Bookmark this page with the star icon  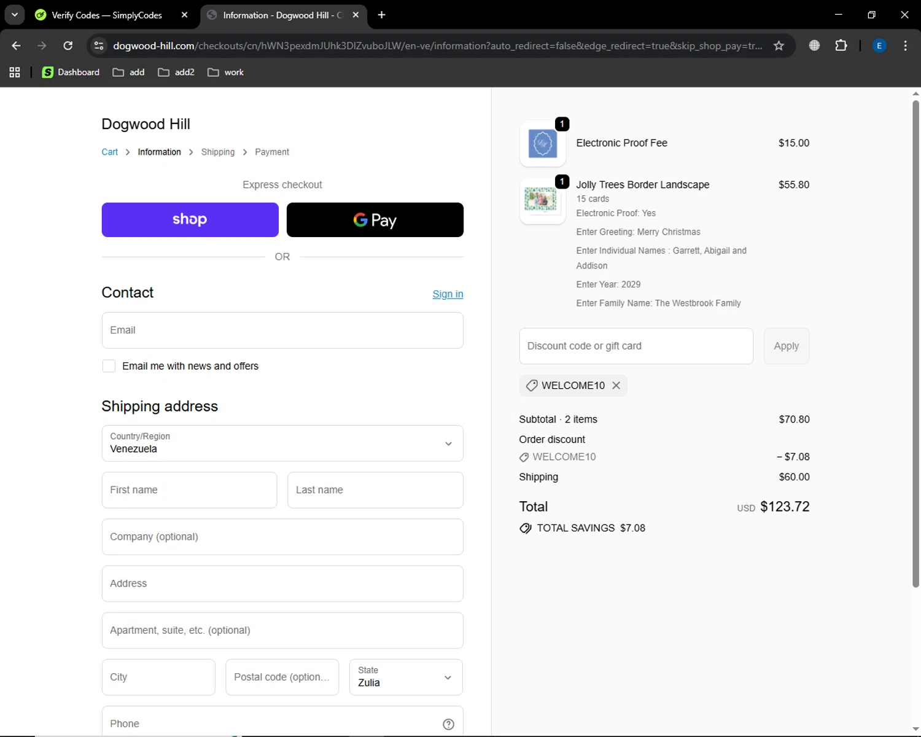[779, 45]
